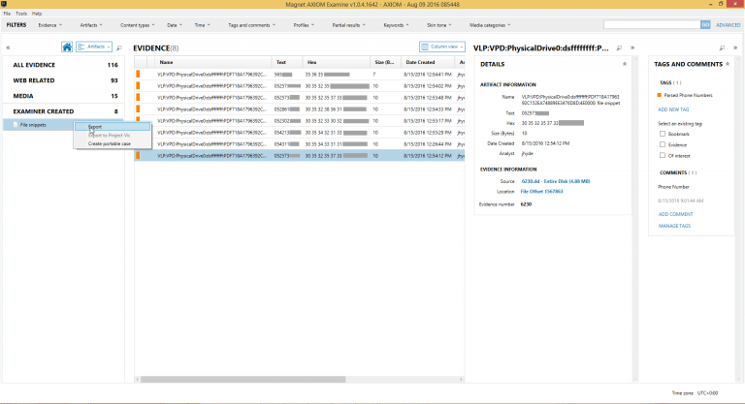This screenshot has width=745, height=404.
Task: Open the Evidence filter dropdown
Action: coord(49,25)
